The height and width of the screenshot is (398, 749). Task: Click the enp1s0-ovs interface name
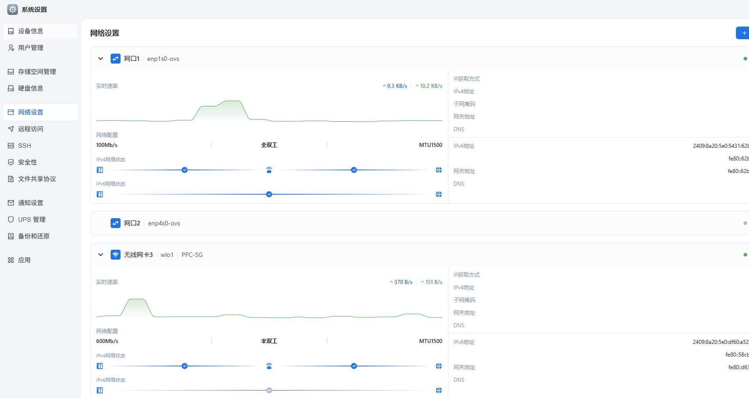[x=163, y=59]
